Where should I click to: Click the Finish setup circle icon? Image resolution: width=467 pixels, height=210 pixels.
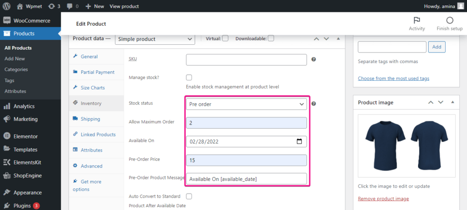pyautogui.click(x=450, y=21)
